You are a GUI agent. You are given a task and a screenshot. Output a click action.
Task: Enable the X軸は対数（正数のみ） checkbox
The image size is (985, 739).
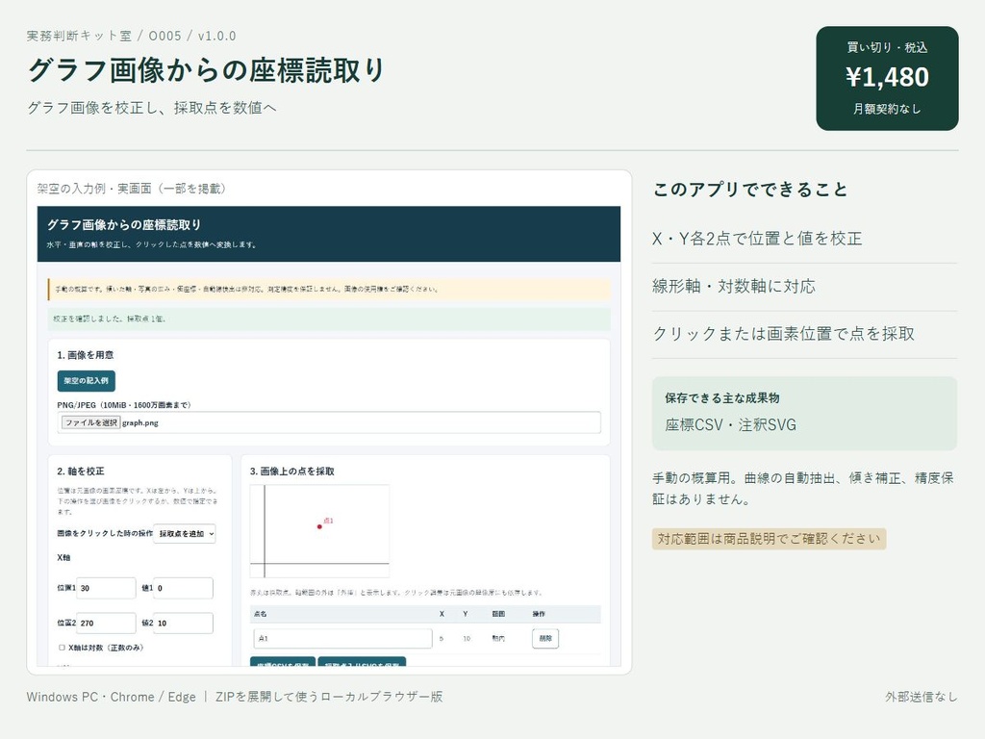[62, 648]
